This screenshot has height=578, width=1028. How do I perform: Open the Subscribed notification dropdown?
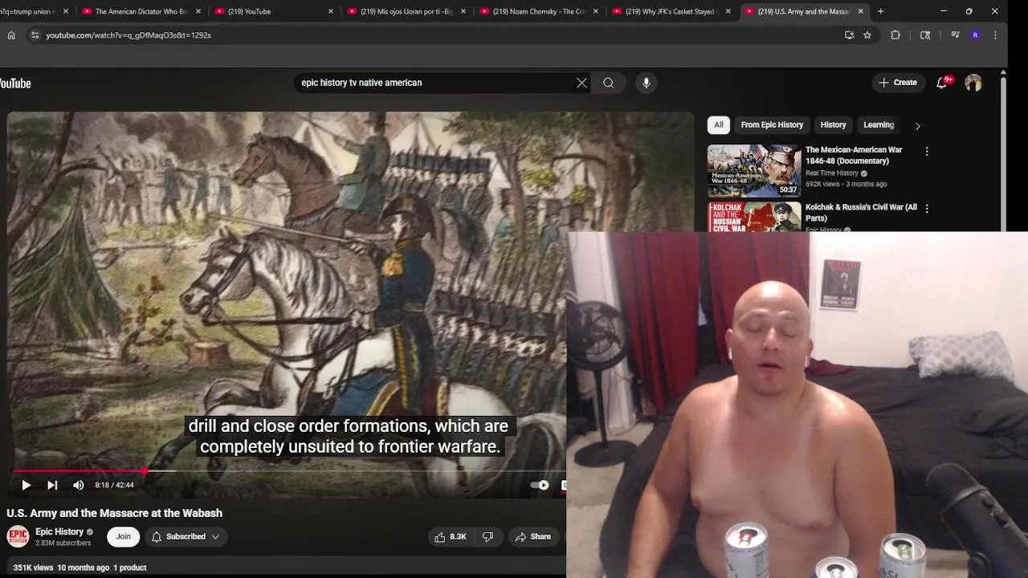tap(186, 536)
